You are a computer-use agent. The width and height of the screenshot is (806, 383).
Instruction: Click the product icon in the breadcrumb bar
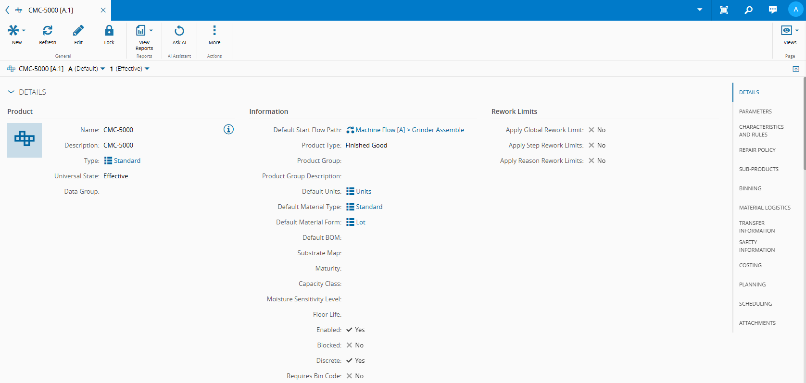(x=11, y=69)
